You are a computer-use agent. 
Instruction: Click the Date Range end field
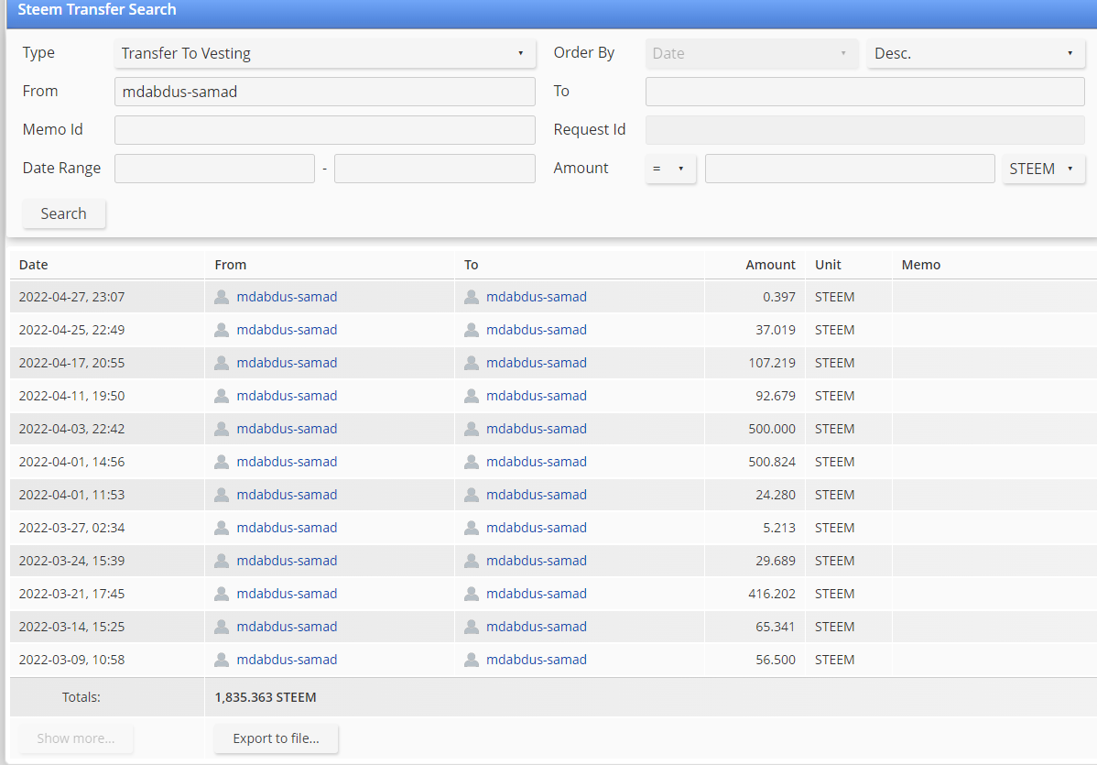tap(434, 169)
